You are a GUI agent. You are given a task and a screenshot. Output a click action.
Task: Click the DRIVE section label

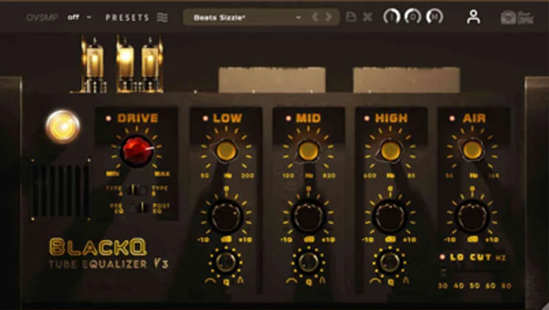138,118
